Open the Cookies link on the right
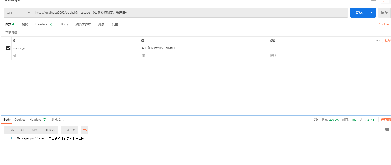The width and height of the screenshot is (391, 165). (x=384, y=24)
